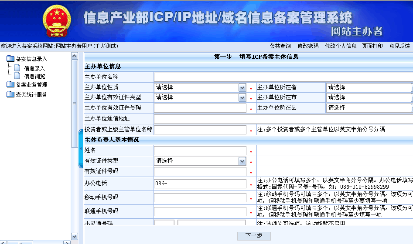413x244 pixels.
Task: Open the 主办单位性质 dropdown
Action: click(242, 87)
